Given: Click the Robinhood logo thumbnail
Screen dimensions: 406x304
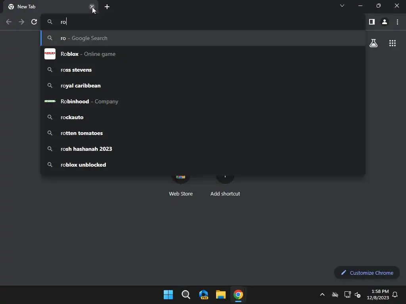Looking at the screenshot, I should click(x=50, y=101).
